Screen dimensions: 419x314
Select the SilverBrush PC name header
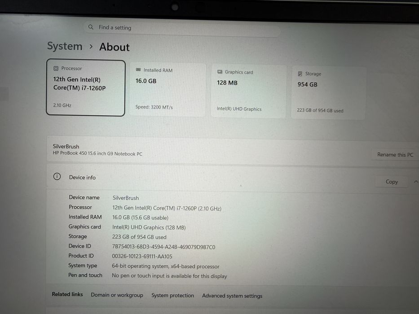[66, 146]
